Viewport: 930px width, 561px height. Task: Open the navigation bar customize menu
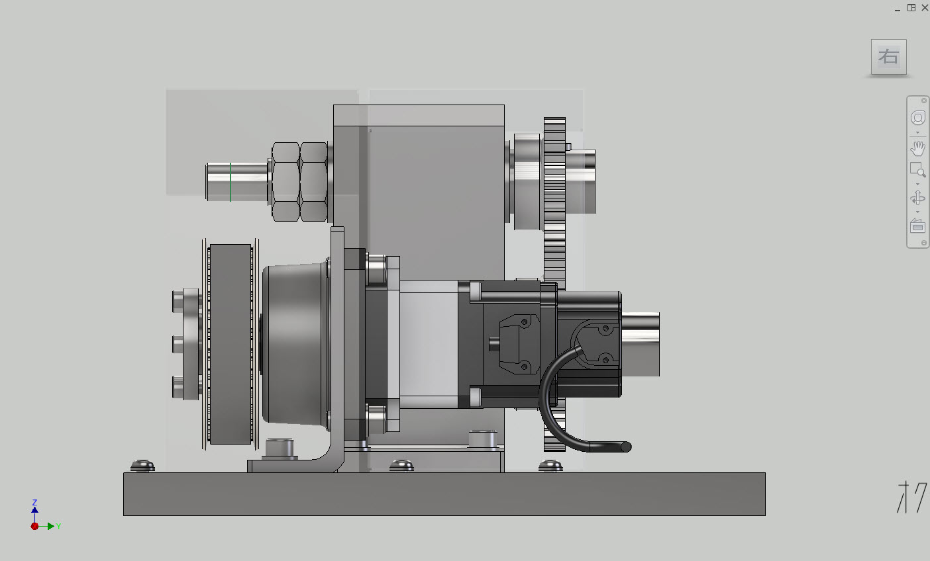coord(924,243)
